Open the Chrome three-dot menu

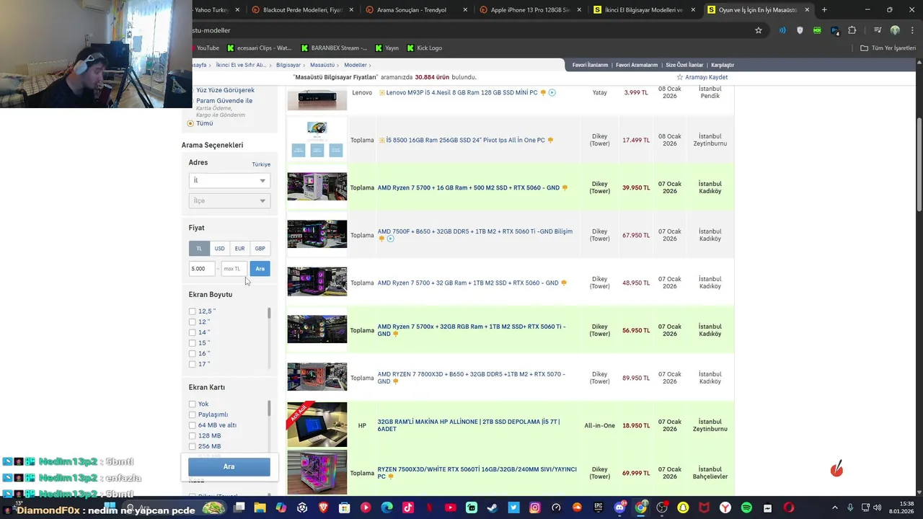click(x=911, y=30)
